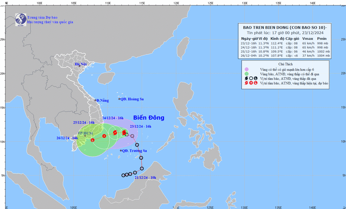The image size is (346, 209).
Task: Click the '15N' label on the left axis
Action: 3,108
